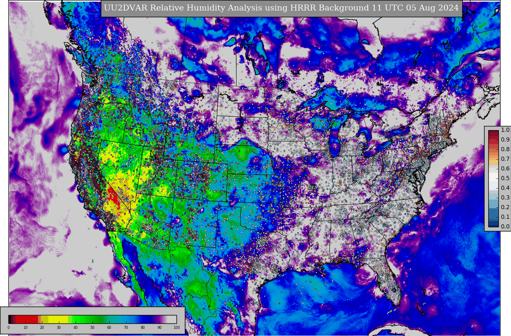Click the 0.7 label on right colorbar
Viewport: 511px width, 336px height.
coord(505,159)
